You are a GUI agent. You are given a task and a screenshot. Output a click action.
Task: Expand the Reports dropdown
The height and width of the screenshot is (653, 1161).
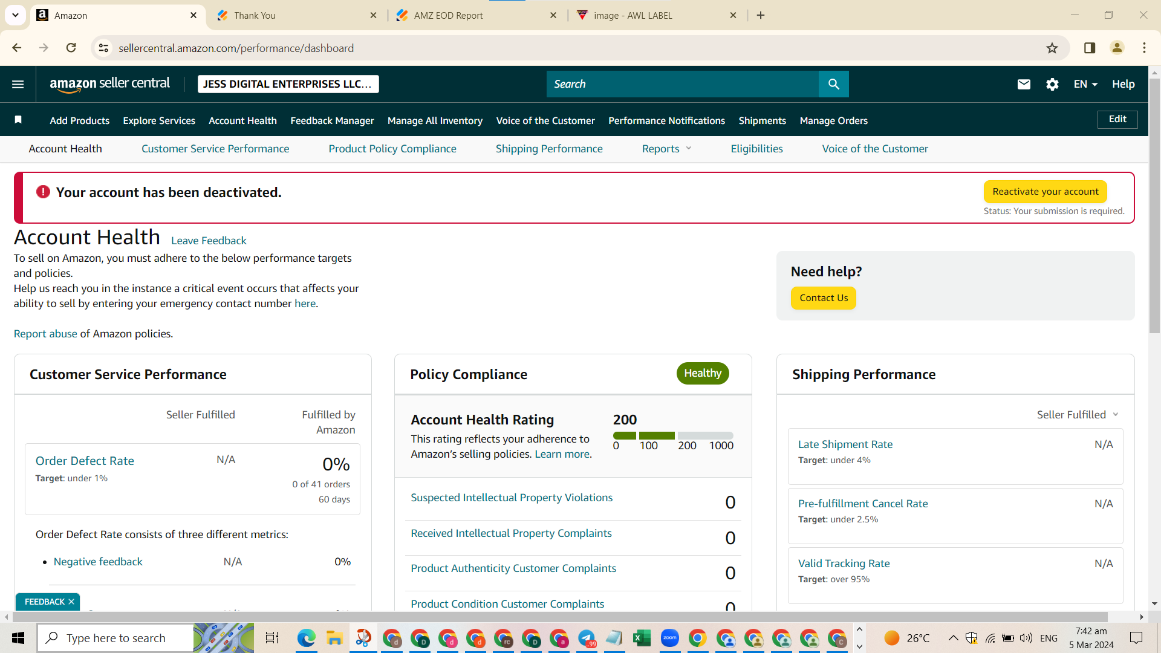point(666,149)
